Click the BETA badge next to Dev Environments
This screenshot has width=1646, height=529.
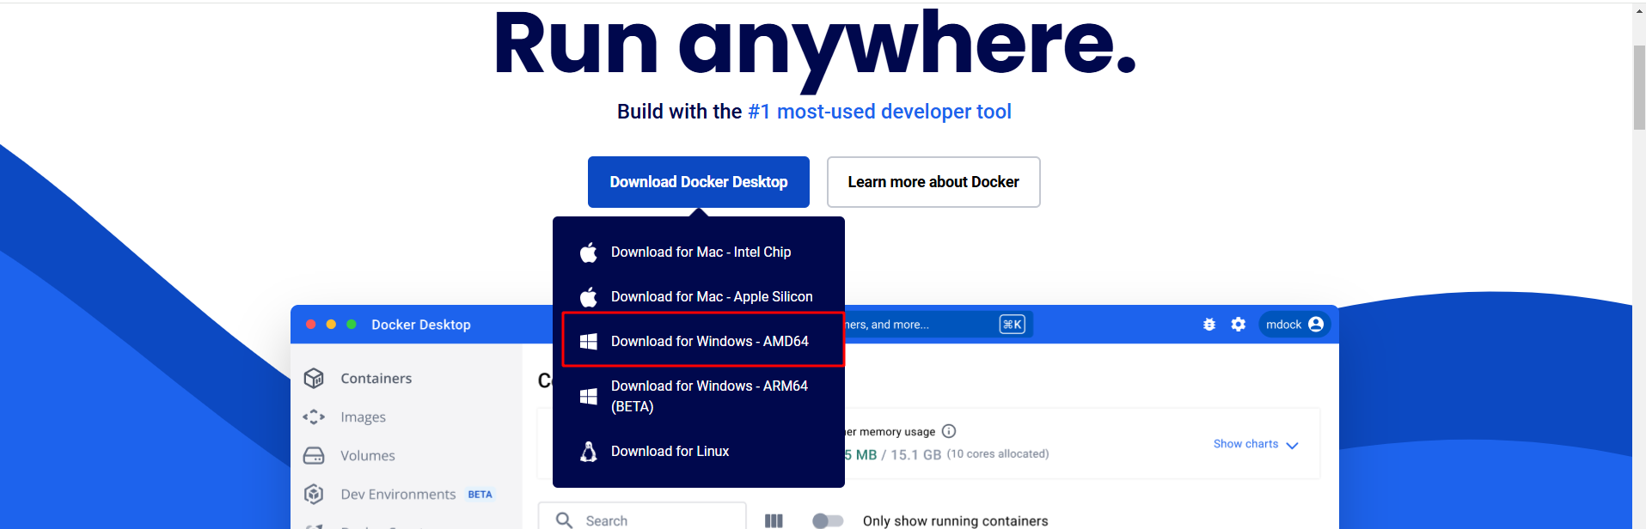point(480,495)
